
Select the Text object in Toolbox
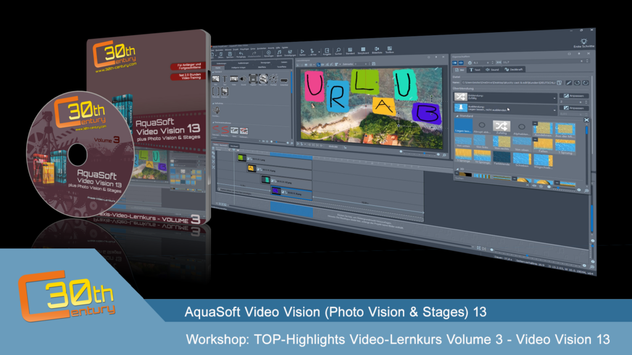pos(225,79)
